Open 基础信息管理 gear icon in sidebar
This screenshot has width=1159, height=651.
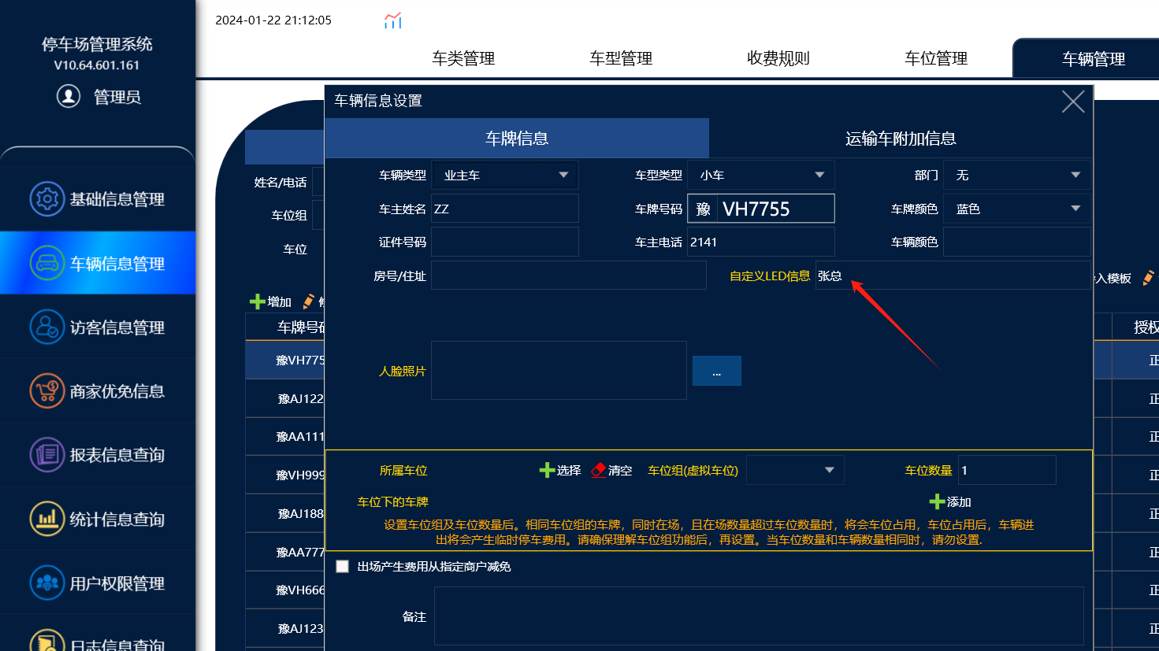click(46, 198)
